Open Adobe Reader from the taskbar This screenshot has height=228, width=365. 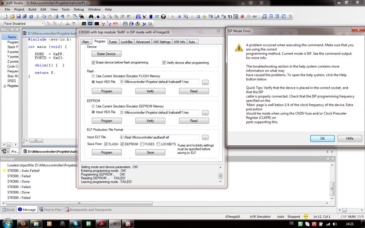coord(102,224)
